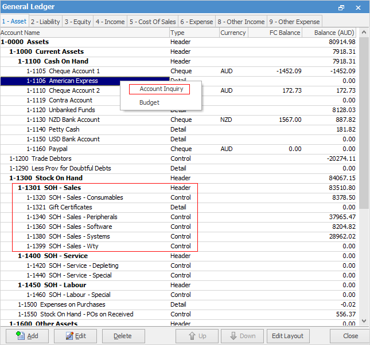Switch to 5 - Cost Of Sales tab

click(152, 22)
